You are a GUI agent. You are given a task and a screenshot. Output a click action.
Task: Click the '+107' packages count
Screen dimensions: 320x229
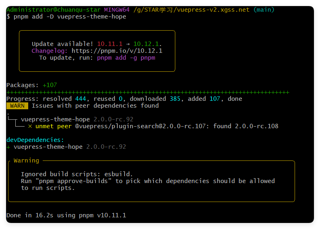[x=50, y=85]
